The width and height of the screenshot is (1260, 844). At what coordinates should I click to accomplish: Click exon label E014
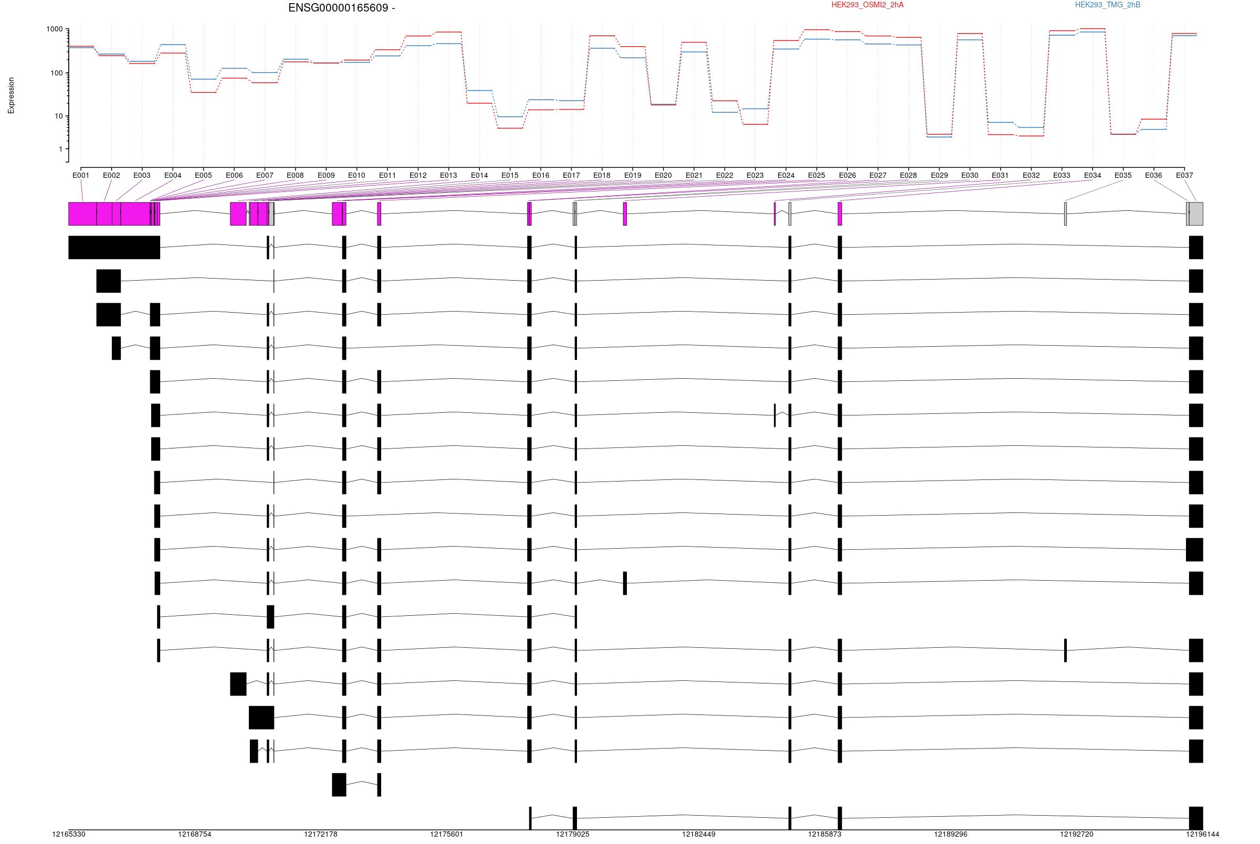479,176
